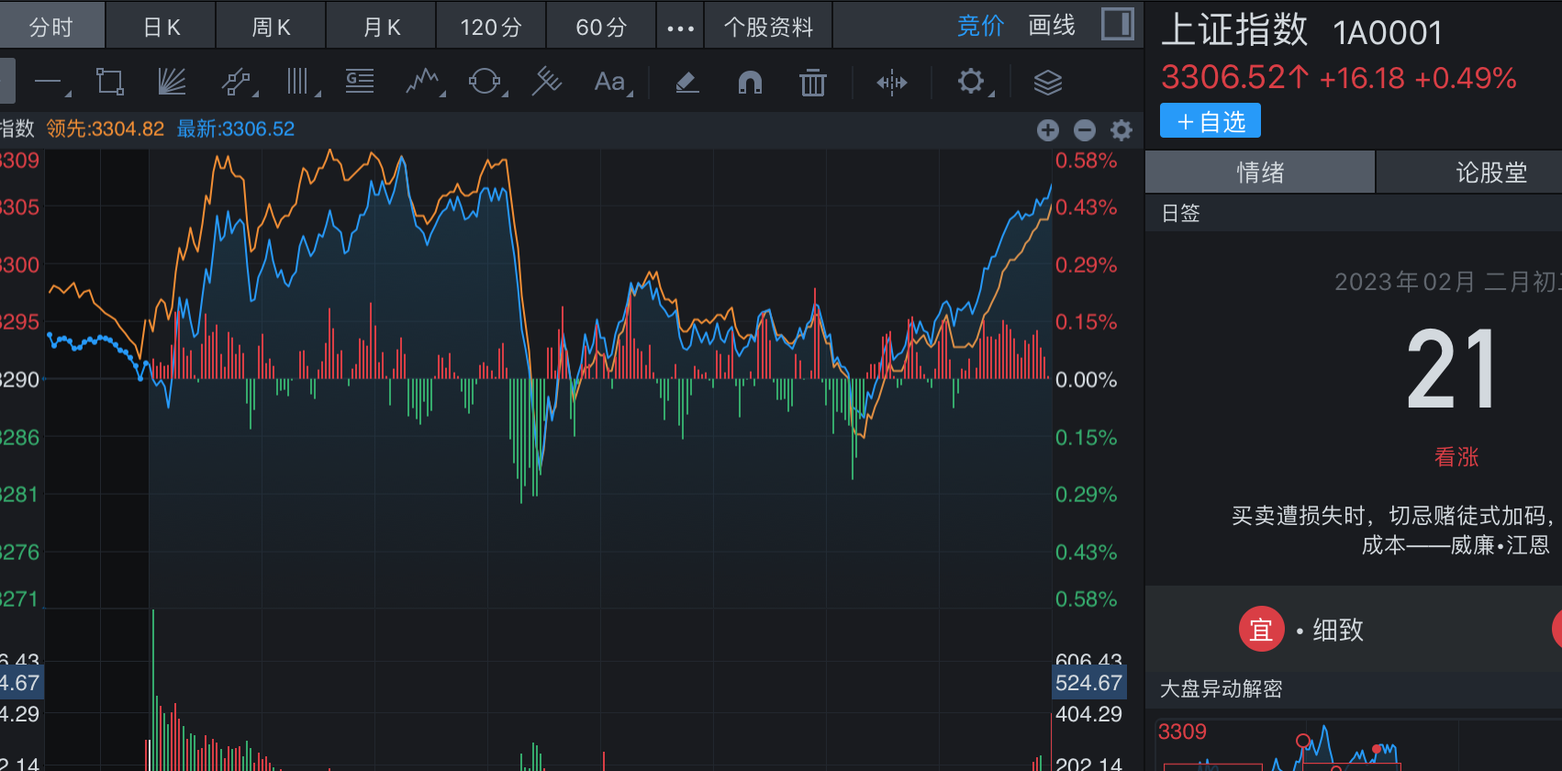Image resolution: width=1562 pixels, height=771 pixels.
Task: Zoom in chart with plus circle button
Action: tap(1047, 130)
